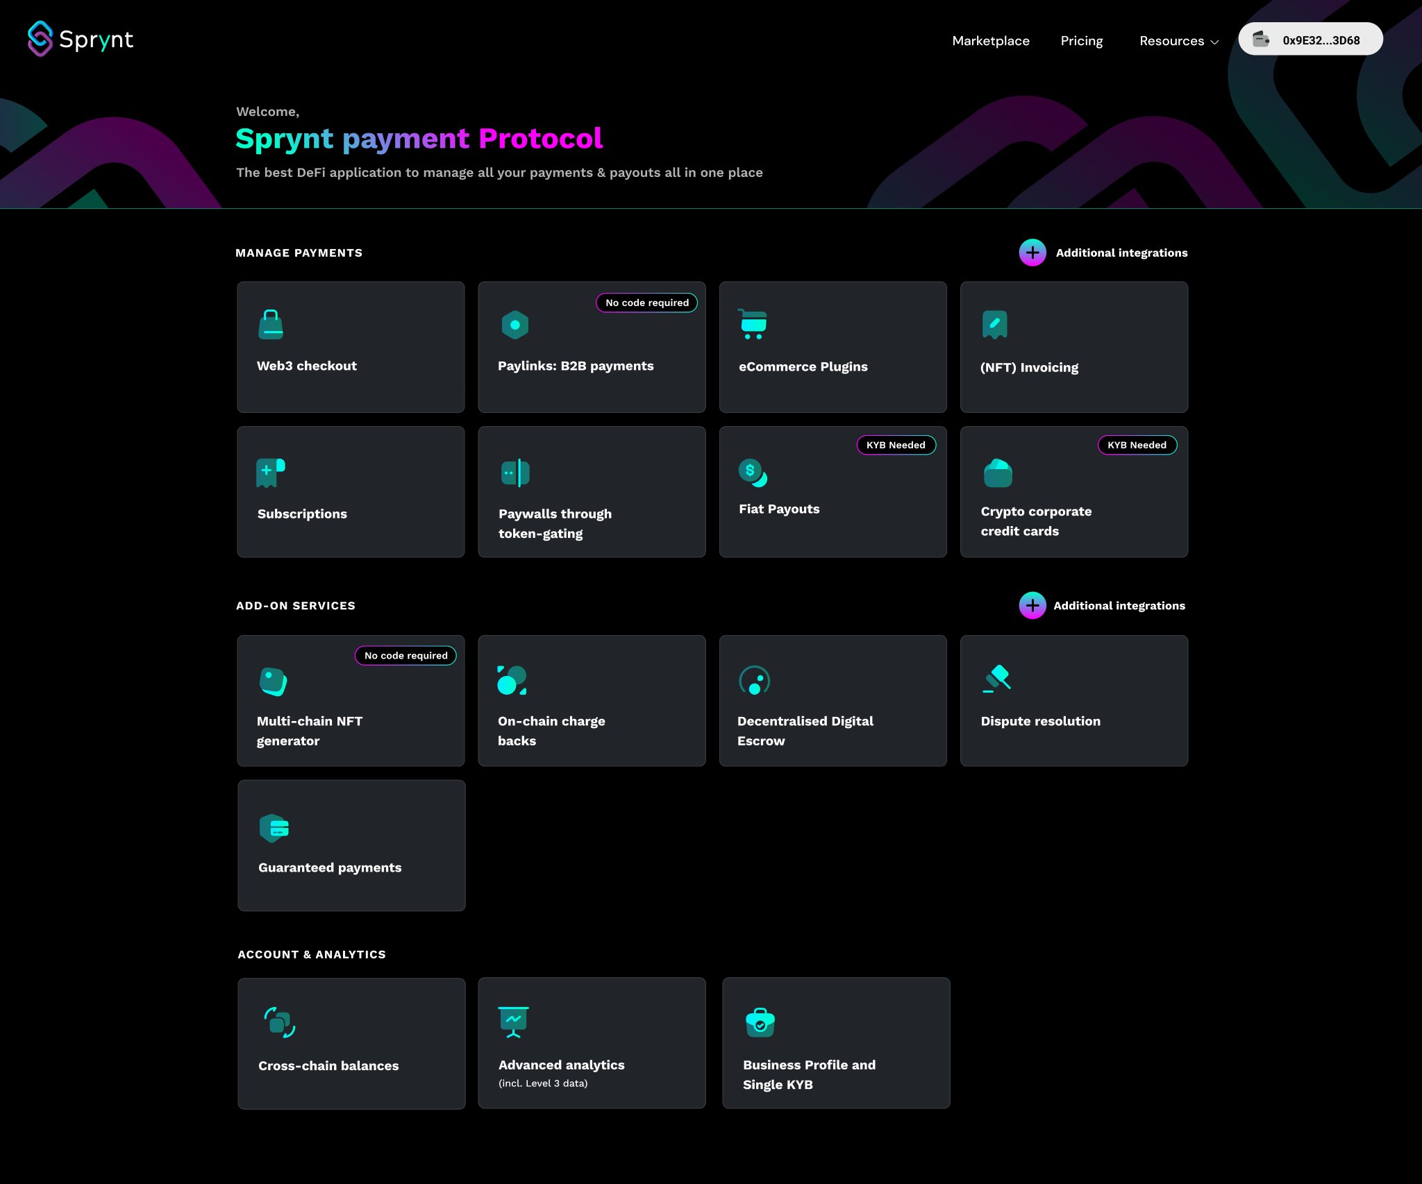Viewport: 1422px width, 1184px height.
Task: Open the Fiat Payouts label
Action: point(779,509)
